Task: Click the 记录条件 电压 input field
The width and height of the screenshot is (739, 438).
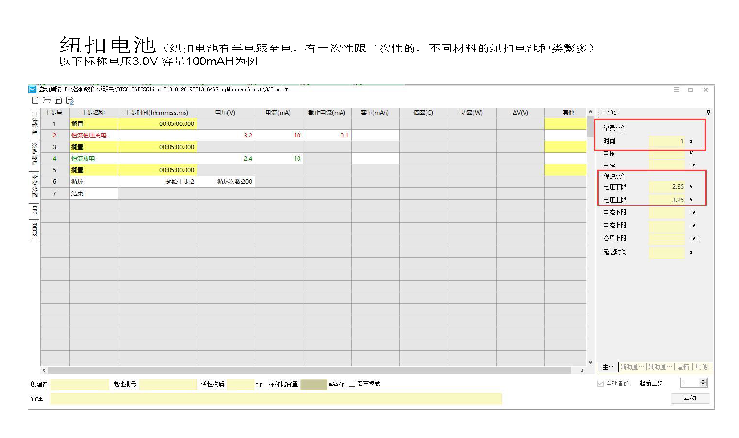Action: (667, 154)
